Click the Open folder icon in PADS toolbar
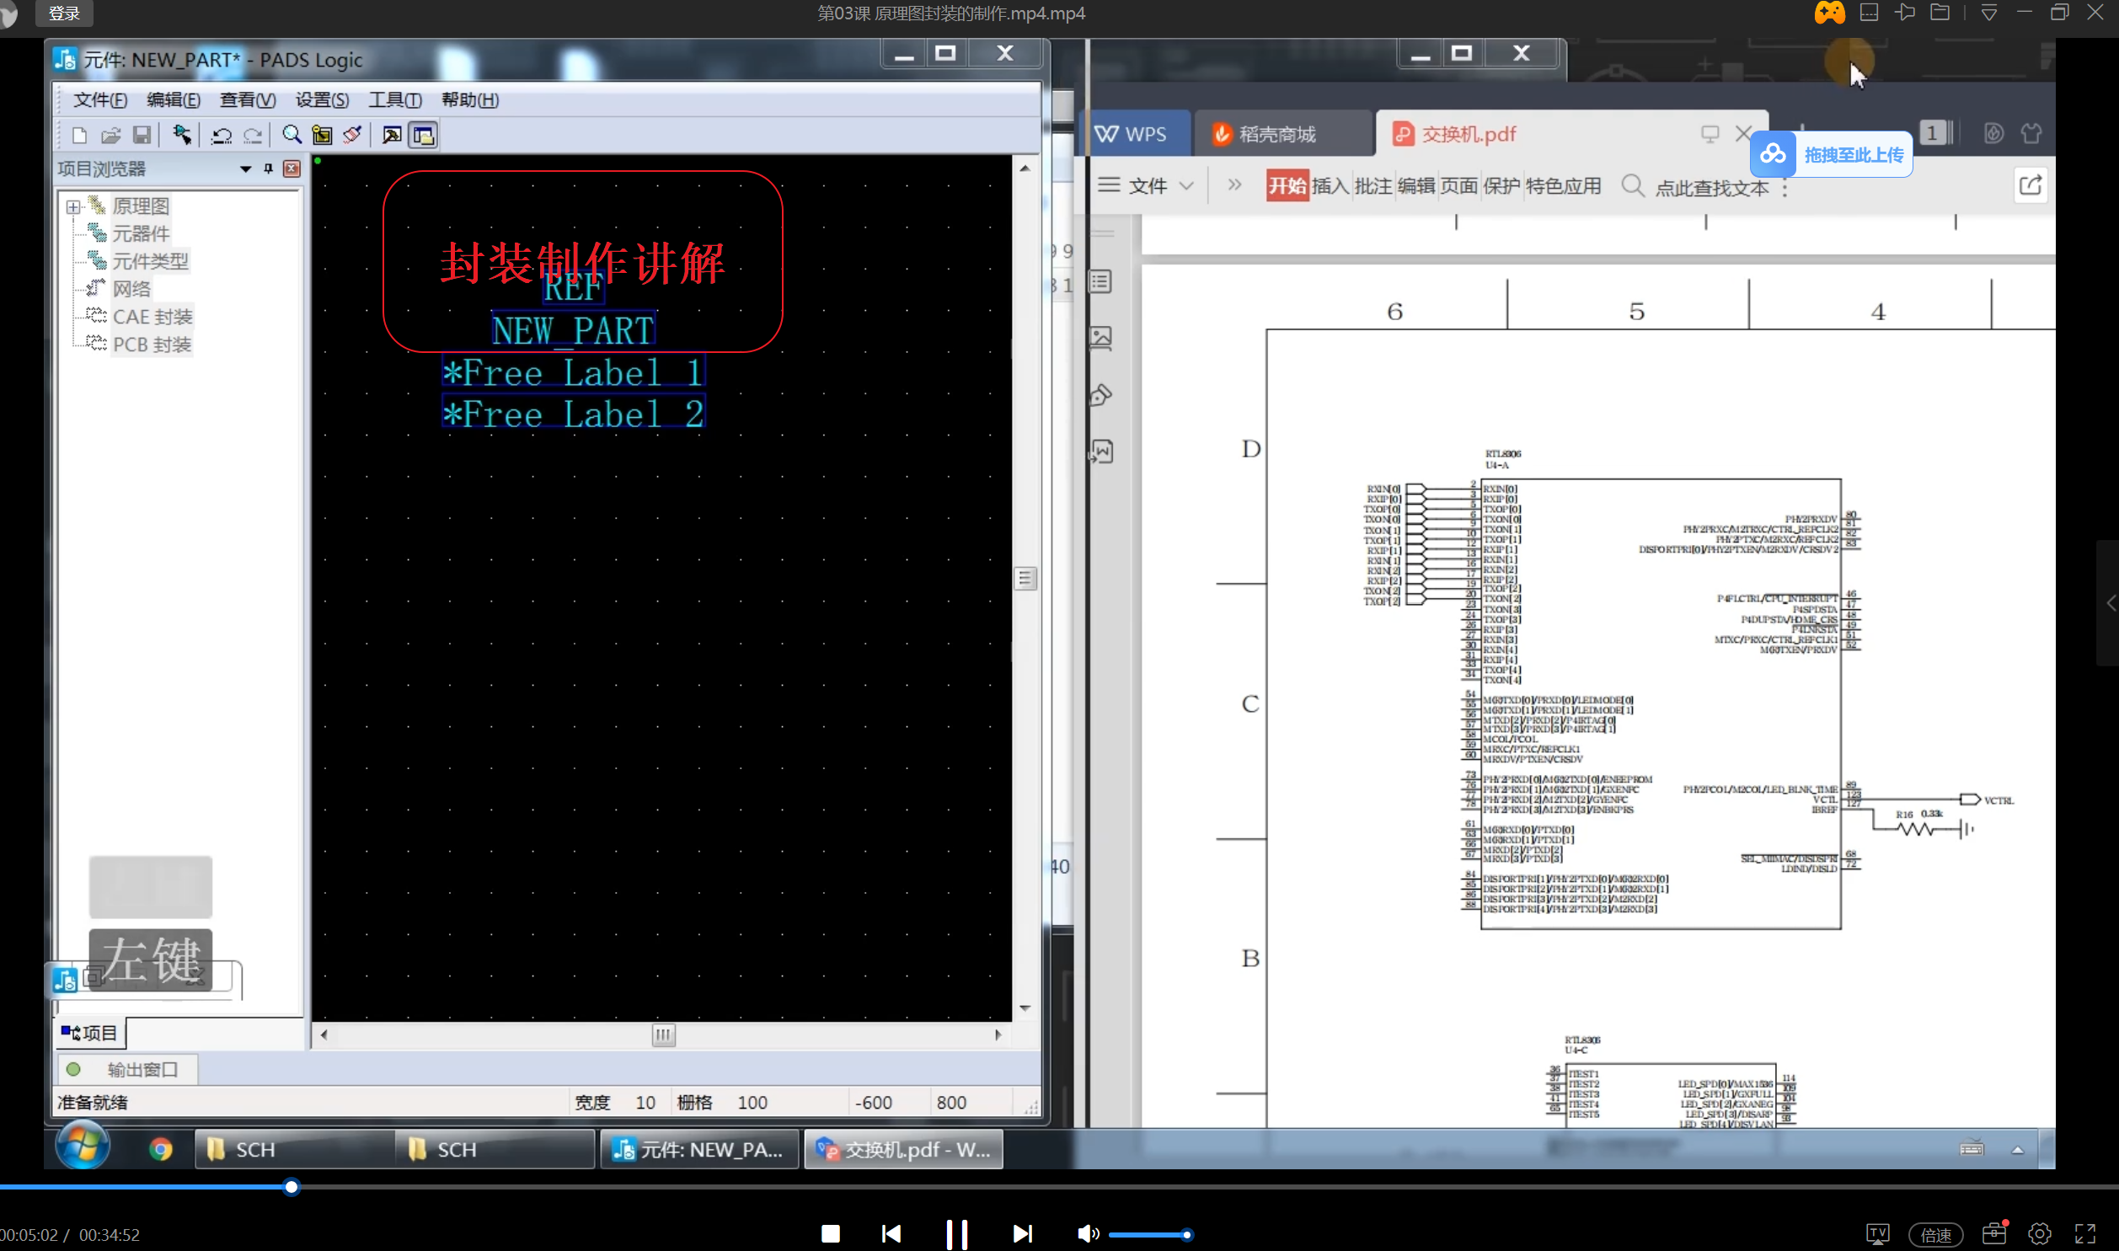This screenshot has height=1251, width=2119. coord(110,135)
